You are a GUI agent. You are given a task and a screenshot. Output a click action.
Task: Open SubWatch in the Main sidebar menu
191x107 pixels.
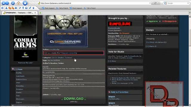[x=20, y=76]
